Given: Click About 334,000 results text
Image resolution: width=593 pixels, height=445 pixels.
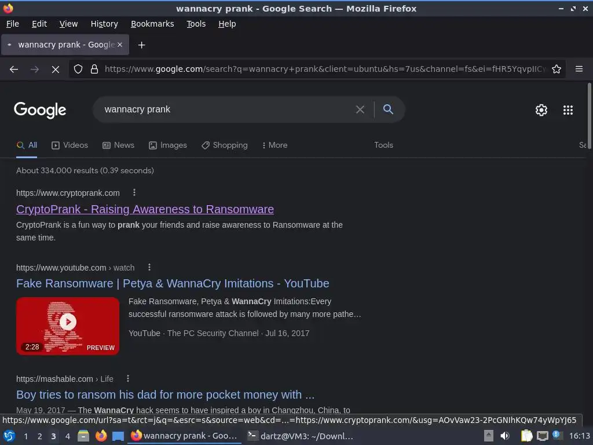Looking at the screenshot, I should 85,171.
